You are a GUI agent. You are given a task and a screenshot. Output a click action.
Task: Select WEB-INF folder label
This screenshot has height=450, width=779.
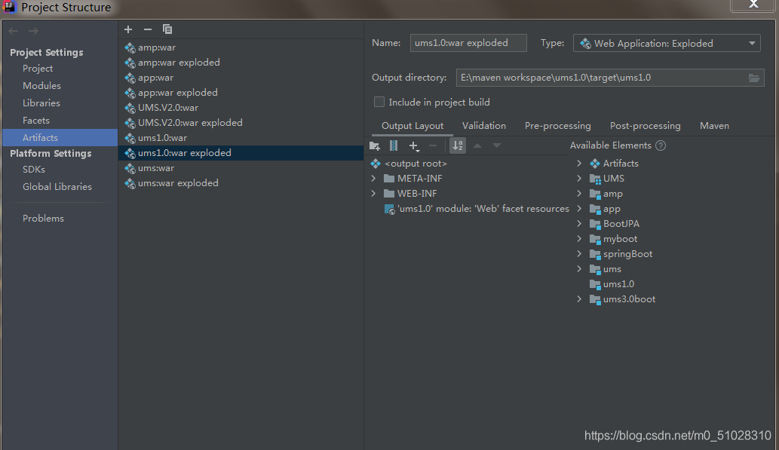[417, 193]
